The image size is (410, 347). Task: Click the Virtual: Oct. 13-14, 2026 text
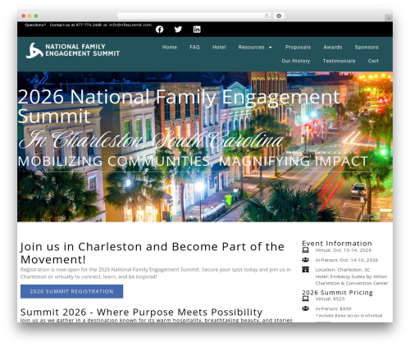(x=344, y=250)
